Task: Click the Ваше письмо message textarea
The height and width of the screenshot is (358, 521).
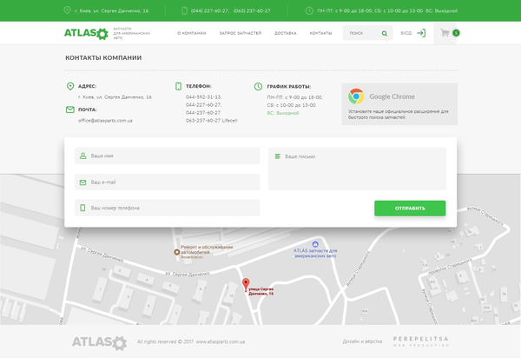Action: tap(357, 169)
